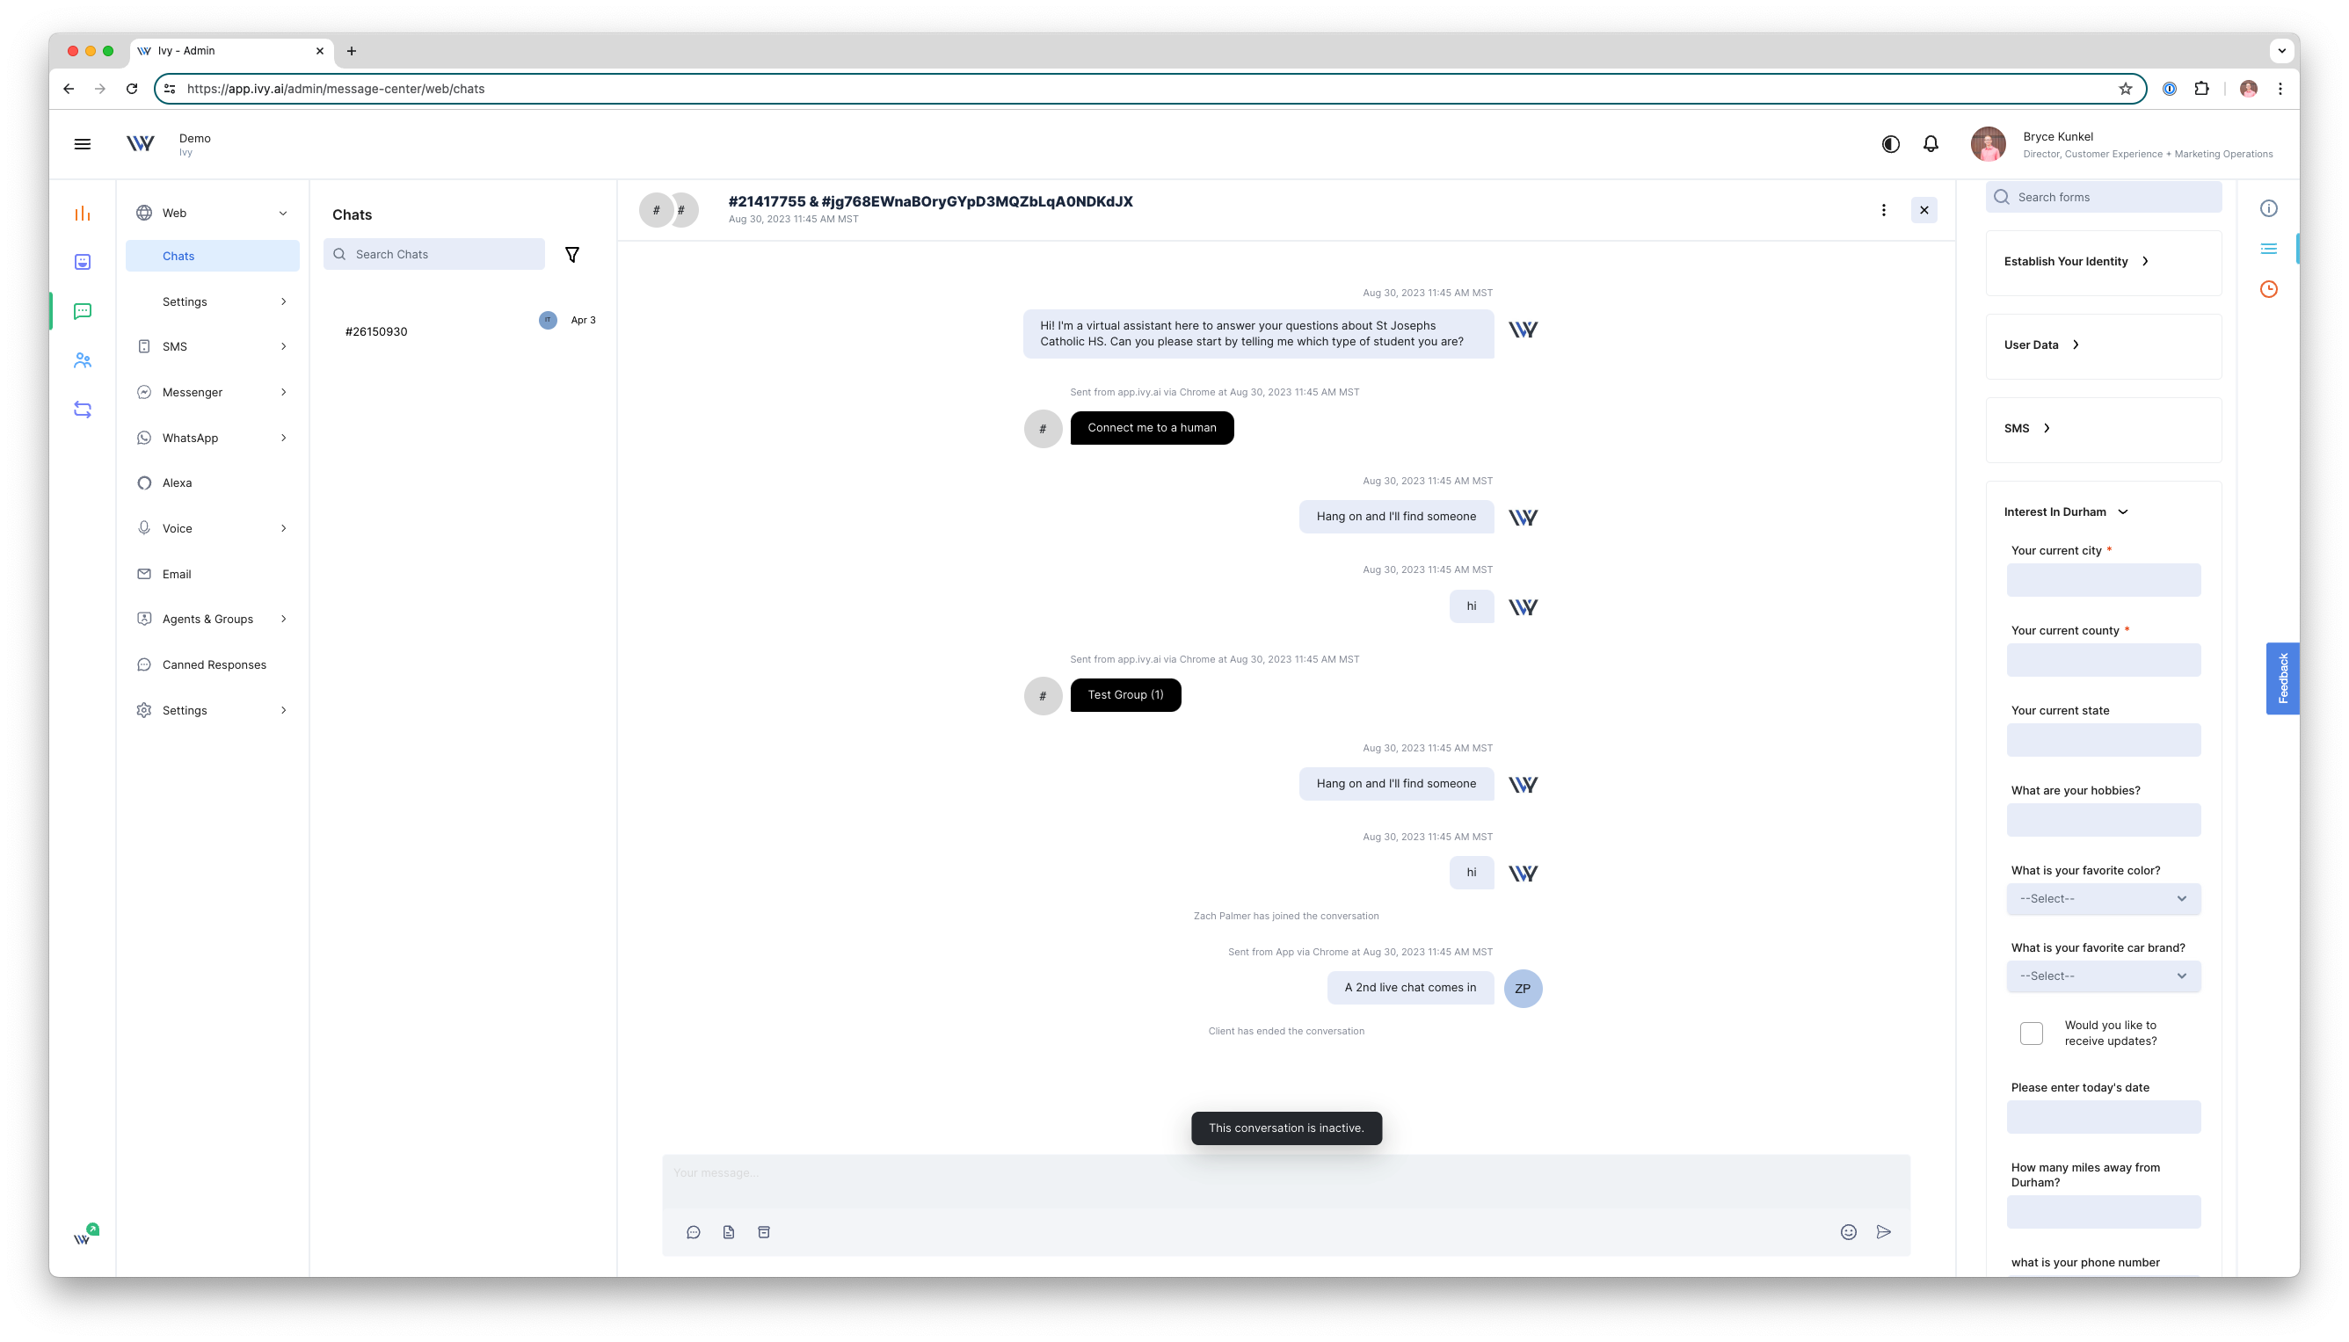This screenshot has width=2349, height=1342.
Task: Open the analytics bar chart sidebar icon
Action: click(82, 213)
